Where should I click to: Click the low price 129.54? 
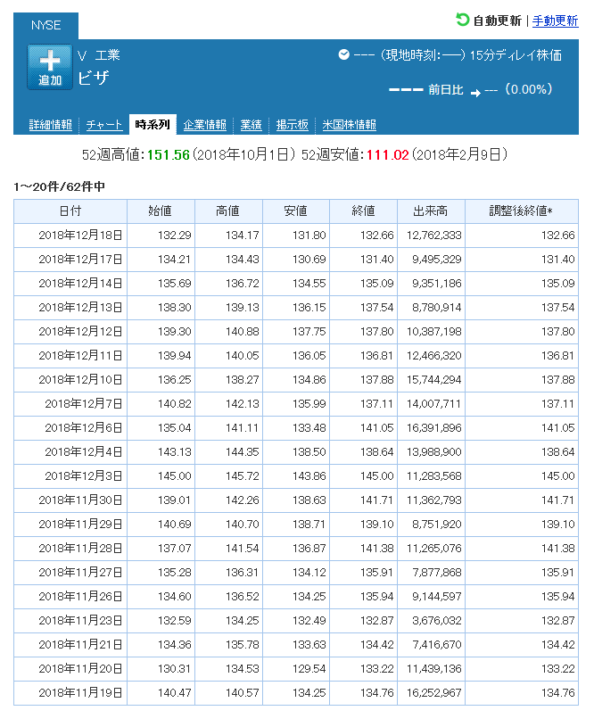[309, 668]
